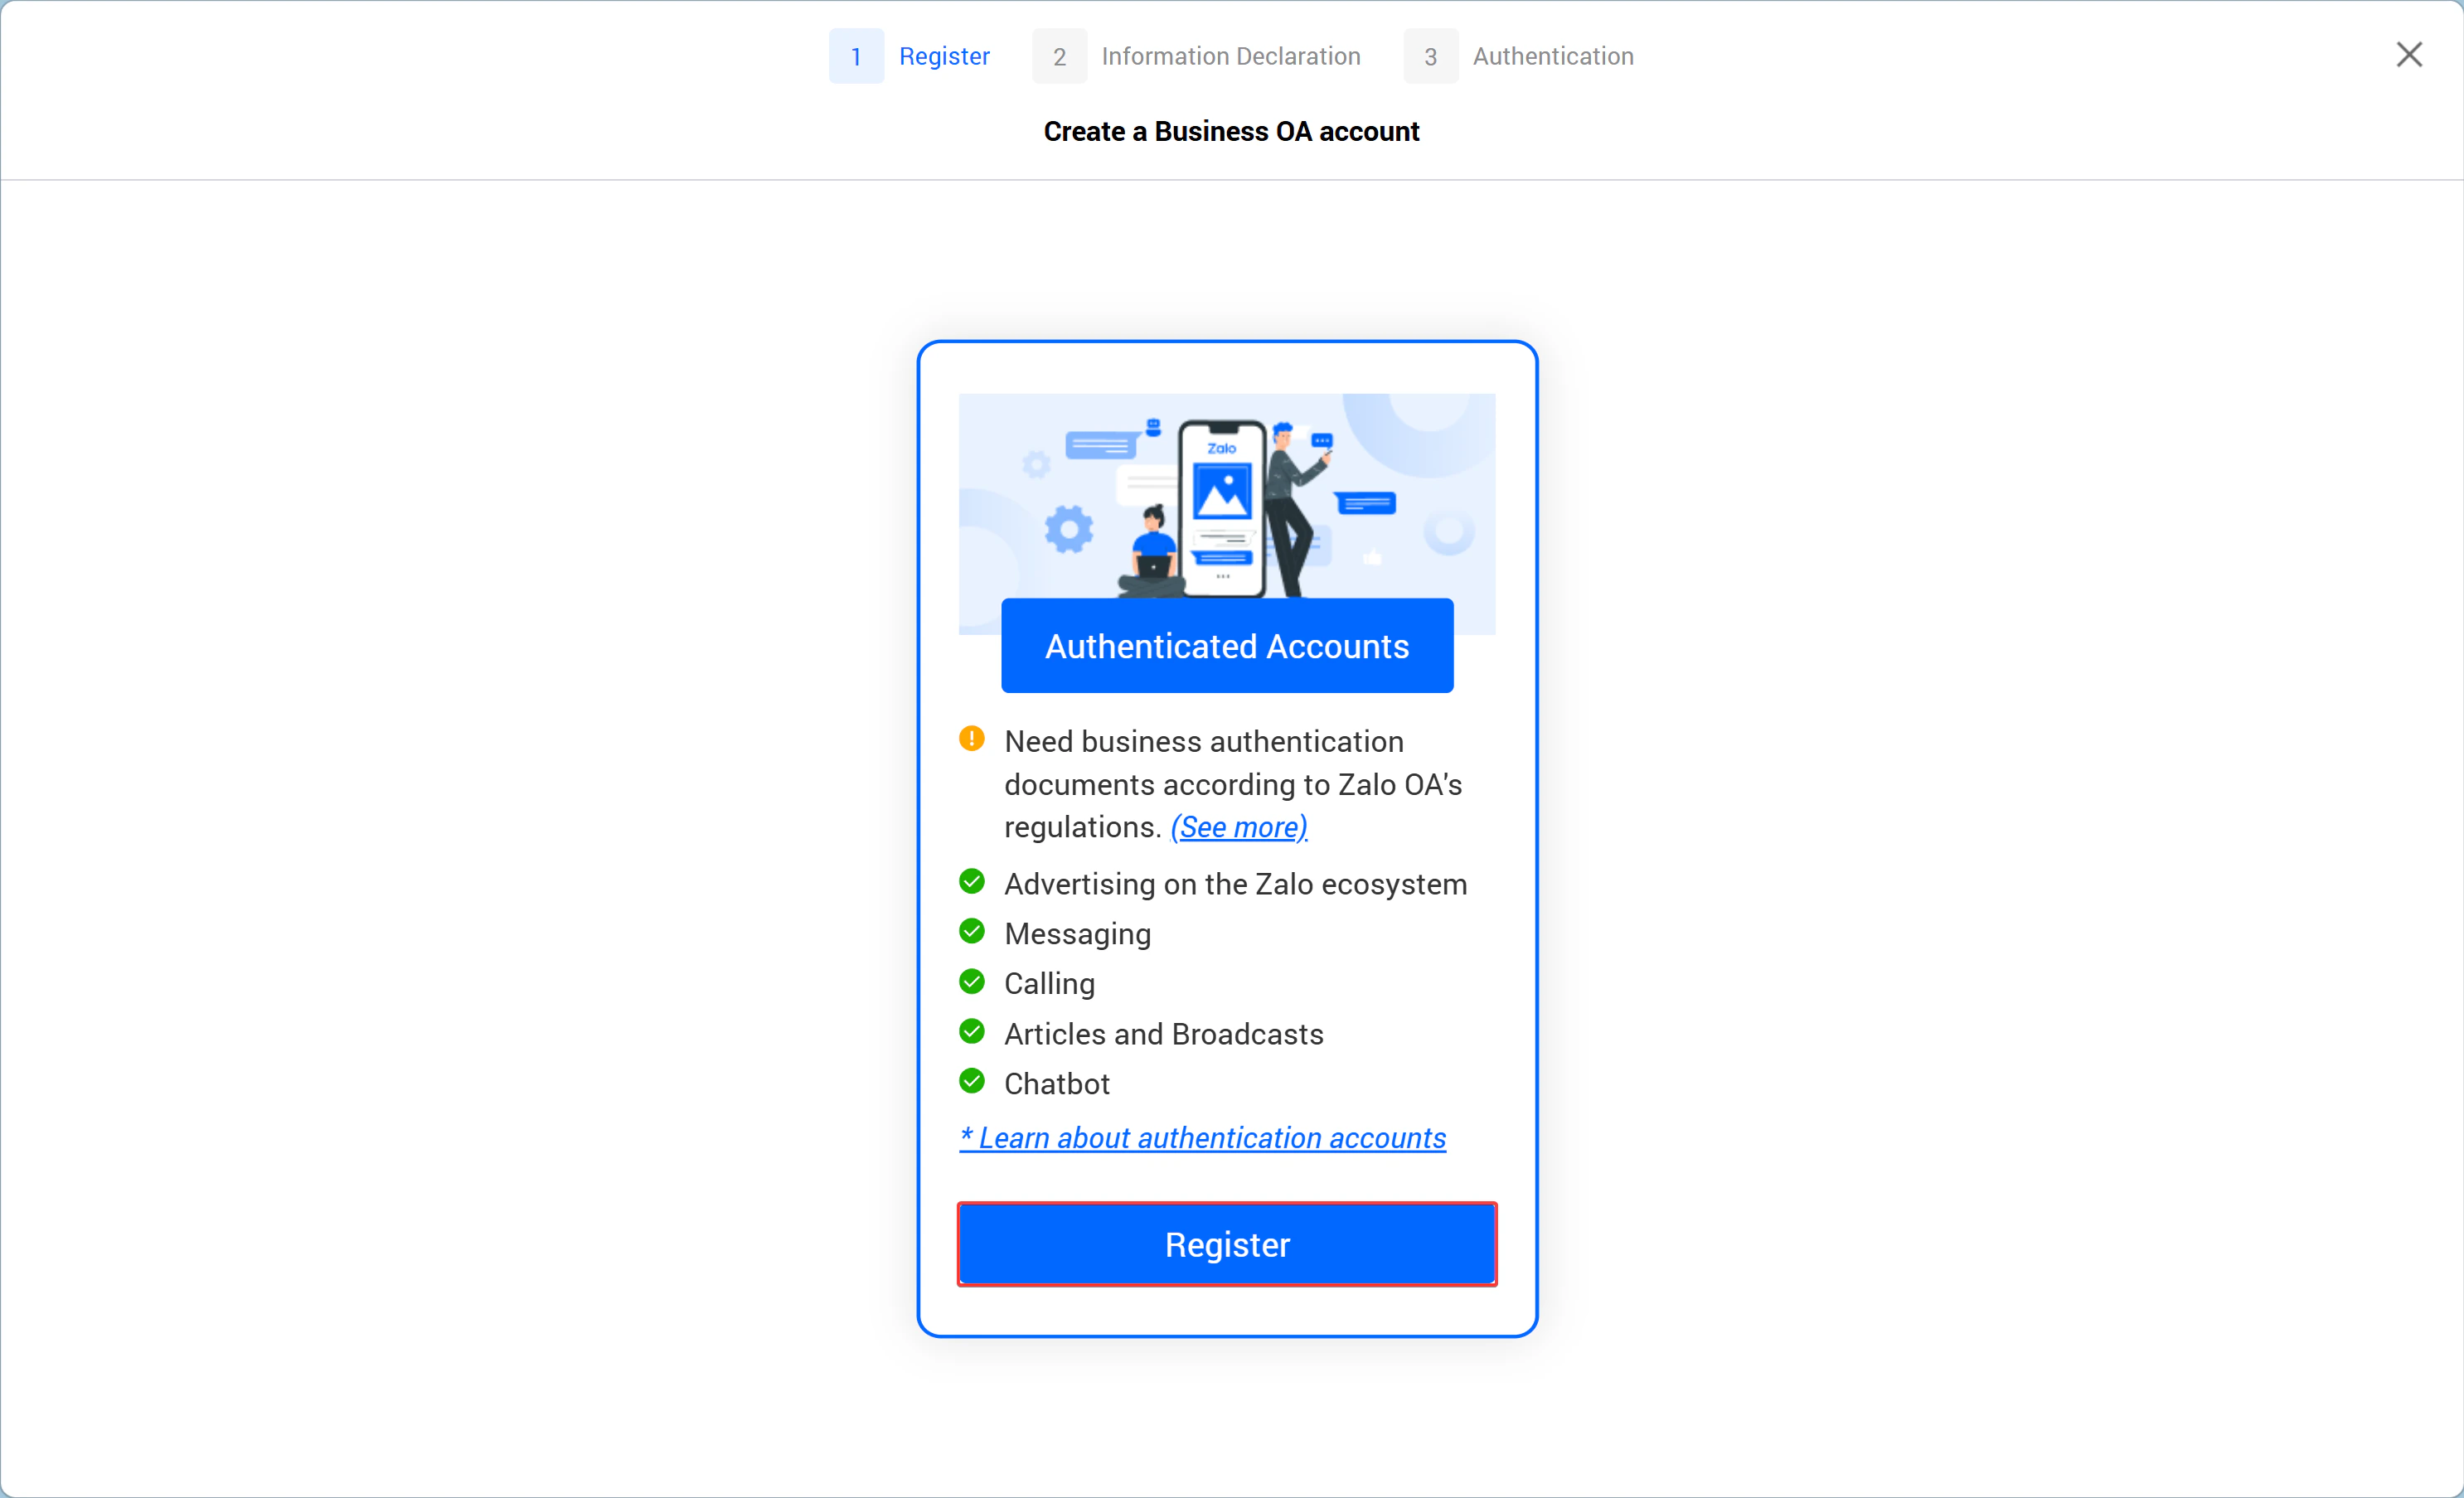The image size is (2464, 1498).
Task: Click 'Articles and Broadcasts' text
Action: click(x=1163, y=1034)
